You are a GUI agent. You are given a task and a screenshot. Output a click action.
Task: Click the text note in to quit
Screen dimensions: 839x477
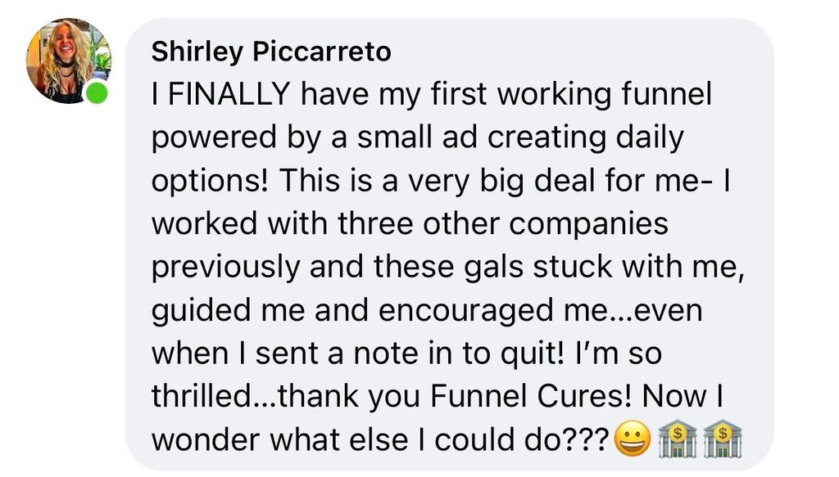point(457,354)
